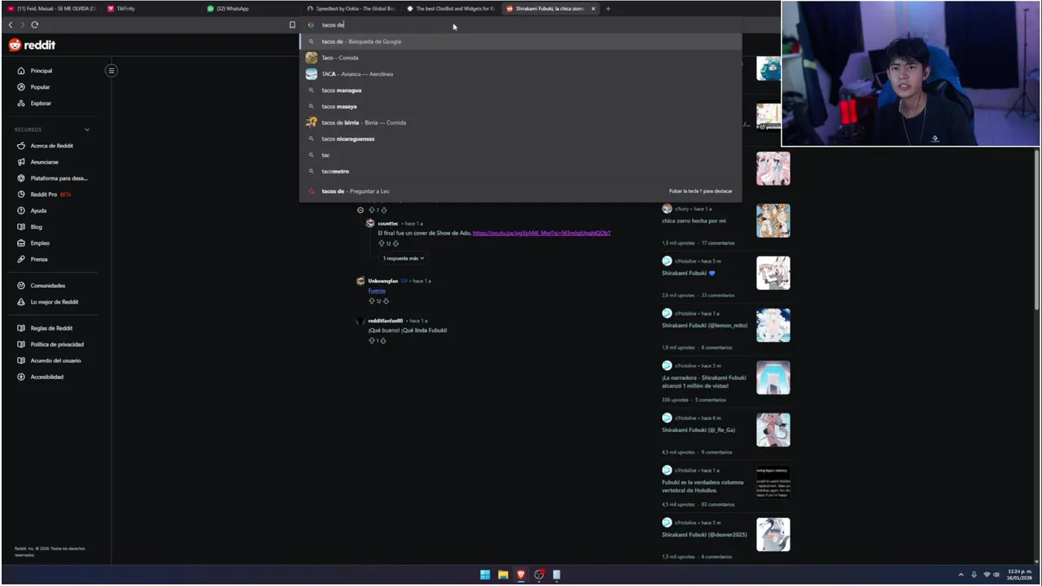1042x586 pixels.
Task: Upvote Unkowngfan's comment
Action: 372,301
